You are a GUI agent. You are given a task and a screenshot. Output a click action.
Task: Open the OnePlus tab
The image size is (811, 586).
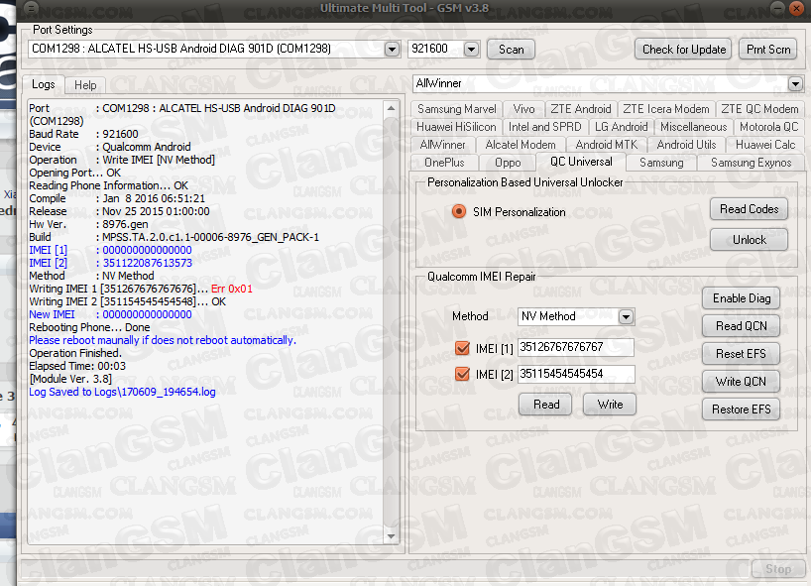click(x=444, y=163)
